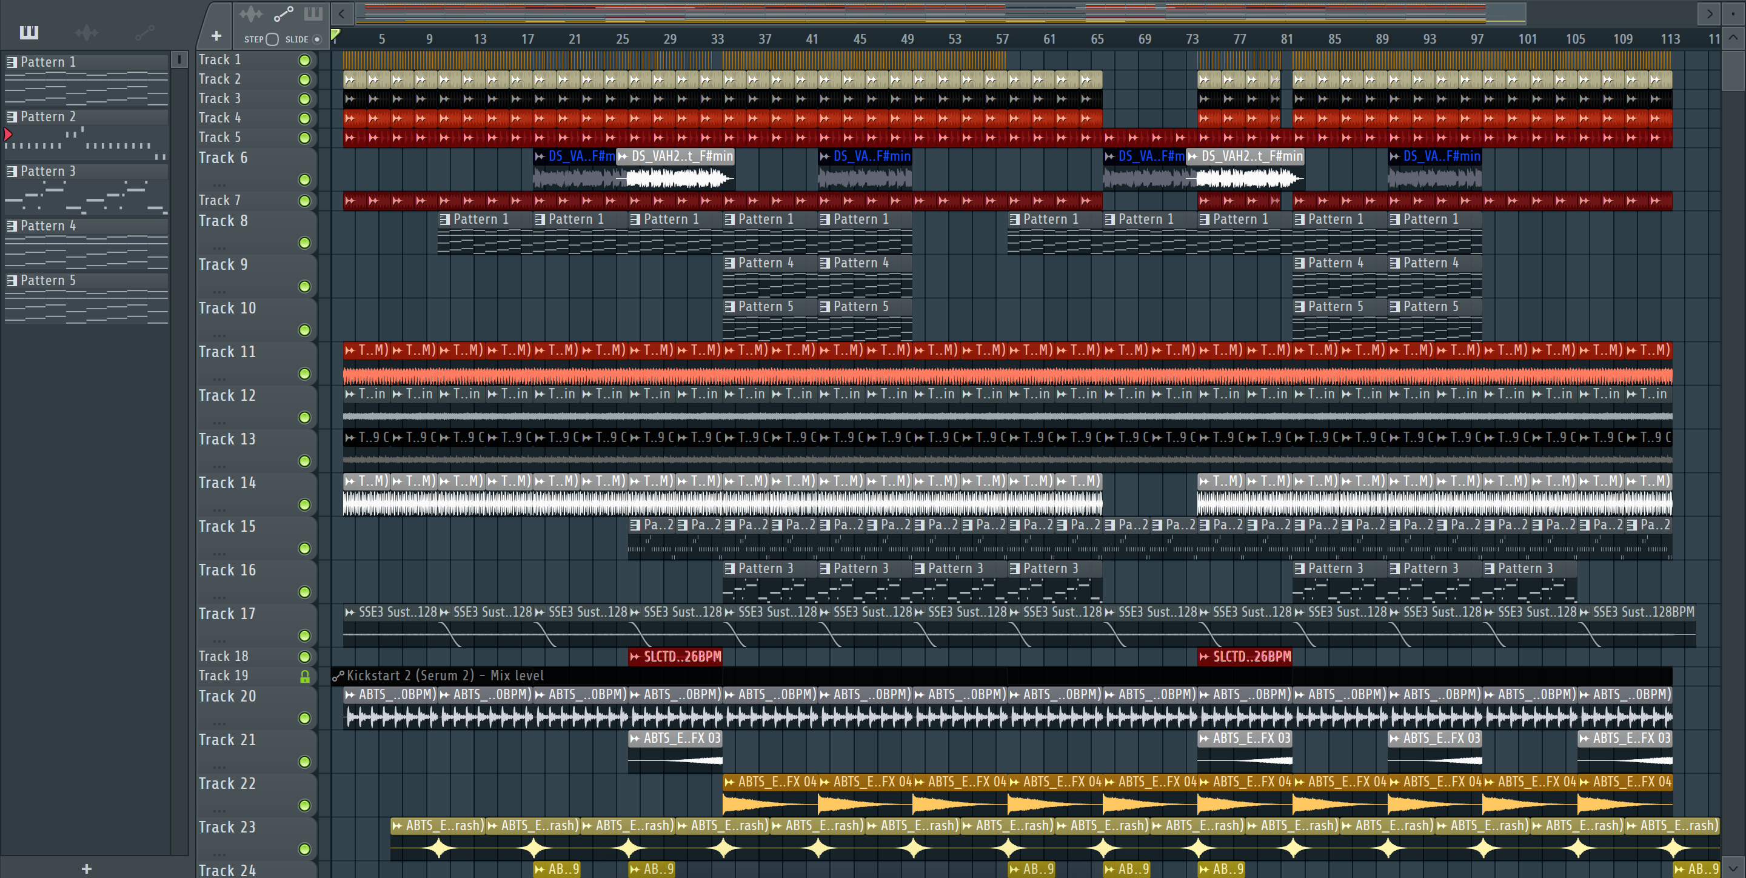The image size is (1746, 878).
Task: Click the Pattern 5 icon in the picker
Action: click(x=12, y=280)
